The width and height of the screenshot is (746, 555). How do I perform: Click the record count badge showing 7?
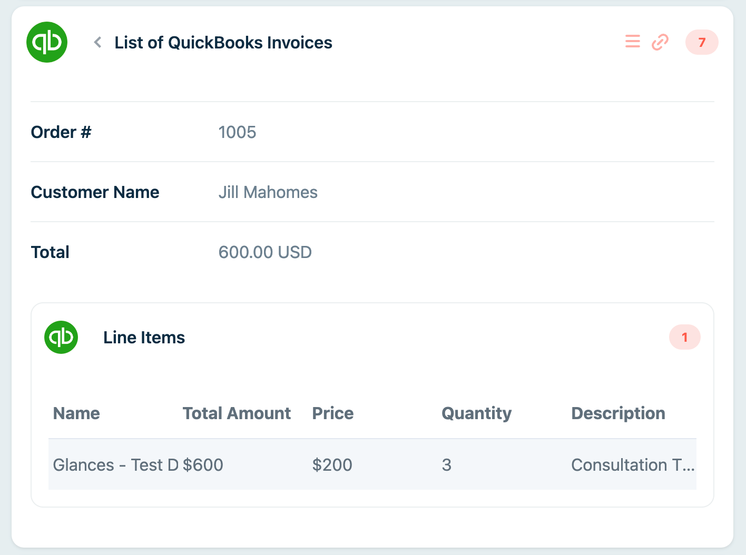(702, 42)
